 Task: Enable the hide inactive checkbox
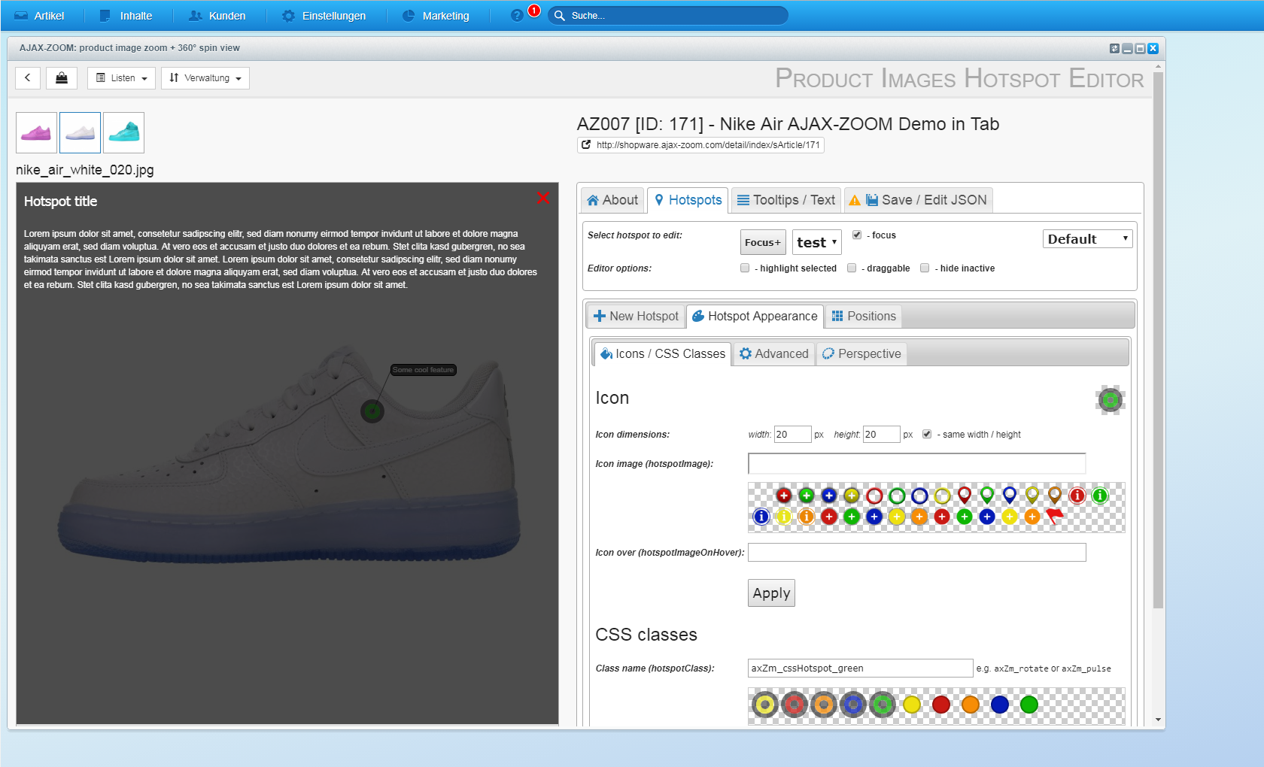(x=925, y=268)
